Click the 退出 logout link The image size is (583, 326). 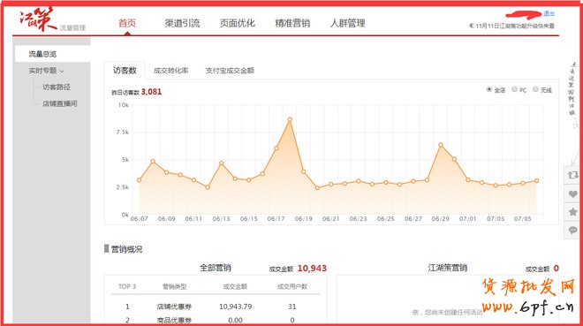click(x=549, y=14)
